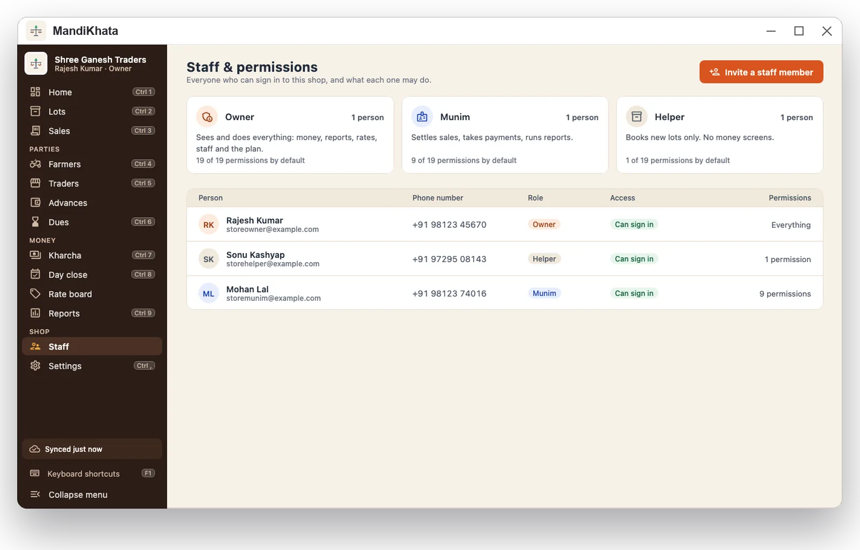Click the ML avatar circle
860x550 pixels.
pyautogui.click(x=209, y=293)
